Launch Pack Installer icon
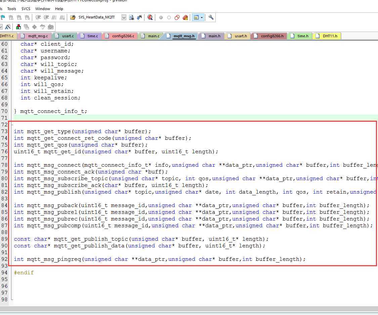 [51, 27]
